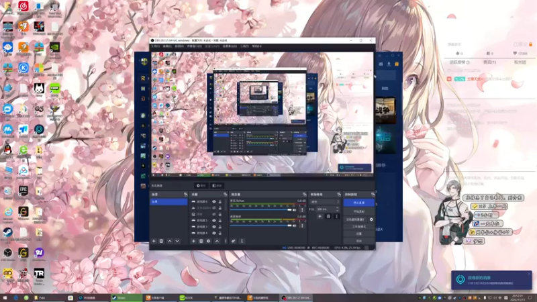The width and height of the screenshot is (537, 302).
Task: Open NetEase Cloud Music desktop icon
Action: click(x=23, y=6)
